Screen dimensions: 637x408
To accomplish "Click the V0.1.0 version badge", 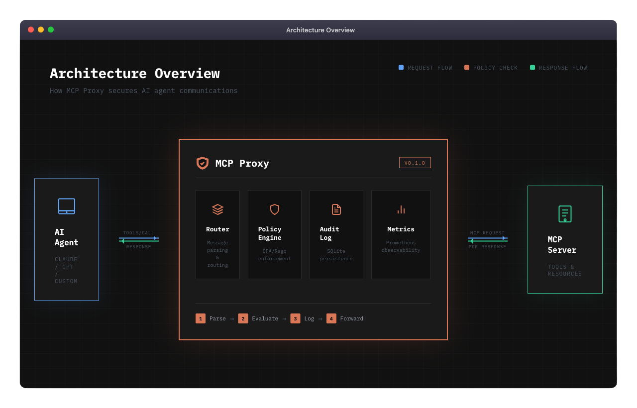I will [x=415, y=163].
